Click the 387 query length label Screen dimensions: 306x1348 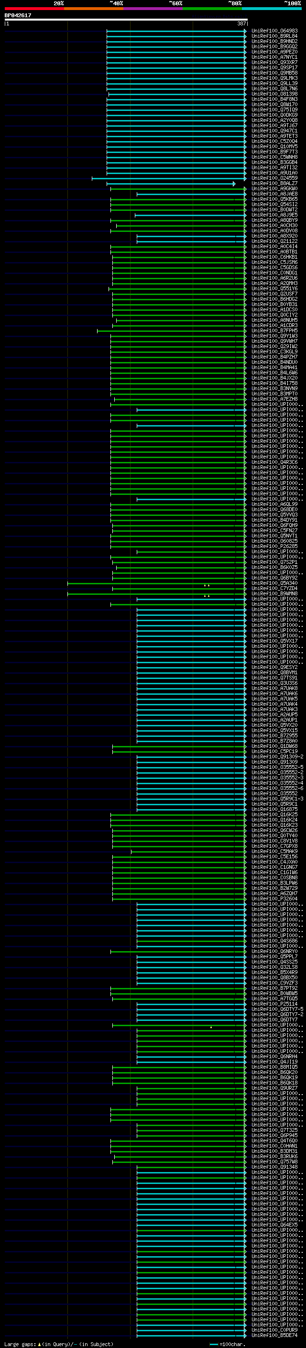click(x=241, y=24)
